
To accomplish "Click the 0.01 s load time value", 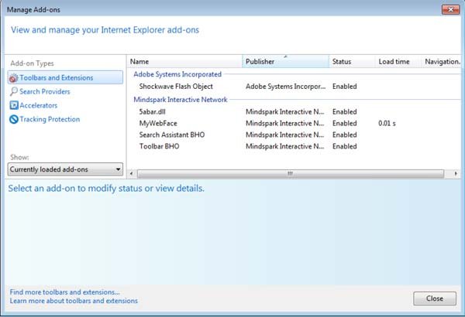I will pyautogui.click(x=387, y=124).
